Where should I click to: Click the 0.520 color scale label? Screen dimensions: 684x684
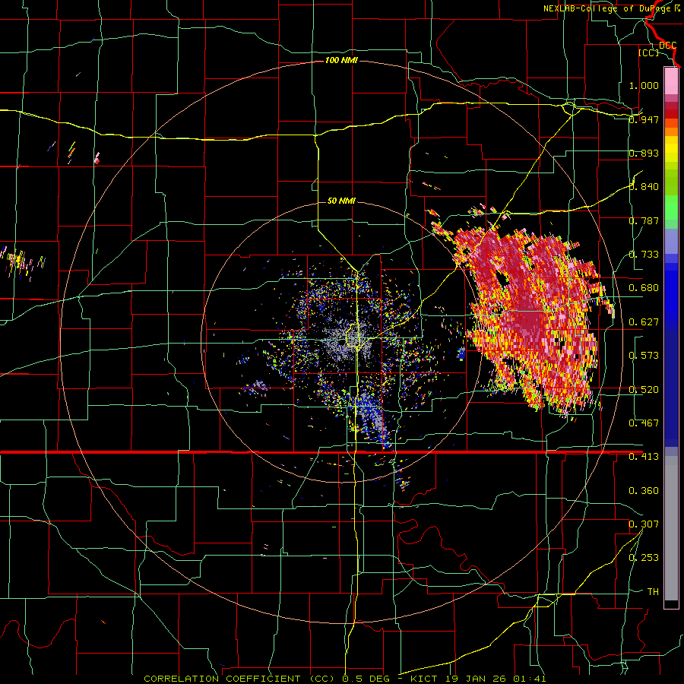pyautogui.click(x=644, y=390)
